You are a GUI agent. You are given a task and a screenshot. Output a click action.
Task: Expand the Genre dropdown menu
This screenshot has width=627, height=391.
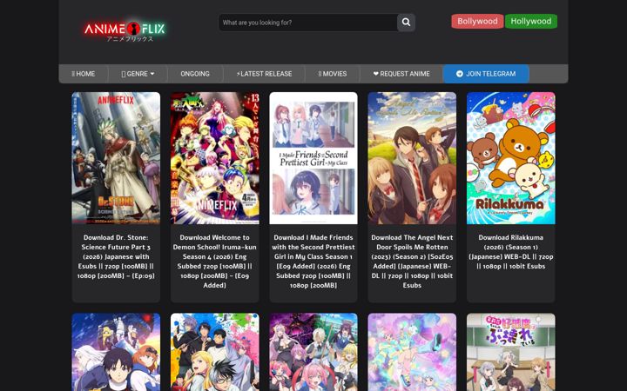point(138,74)
